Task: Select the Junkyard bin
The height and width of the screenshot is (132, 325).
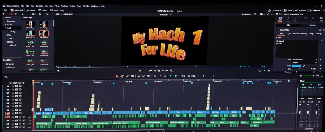Action: [12, 46]
